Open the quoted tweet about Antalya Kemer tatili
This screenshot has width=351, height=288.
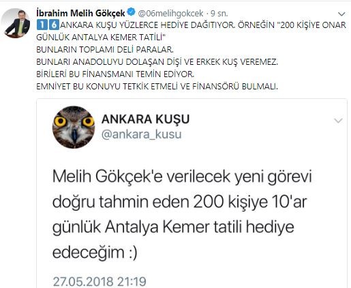[182, 214]
